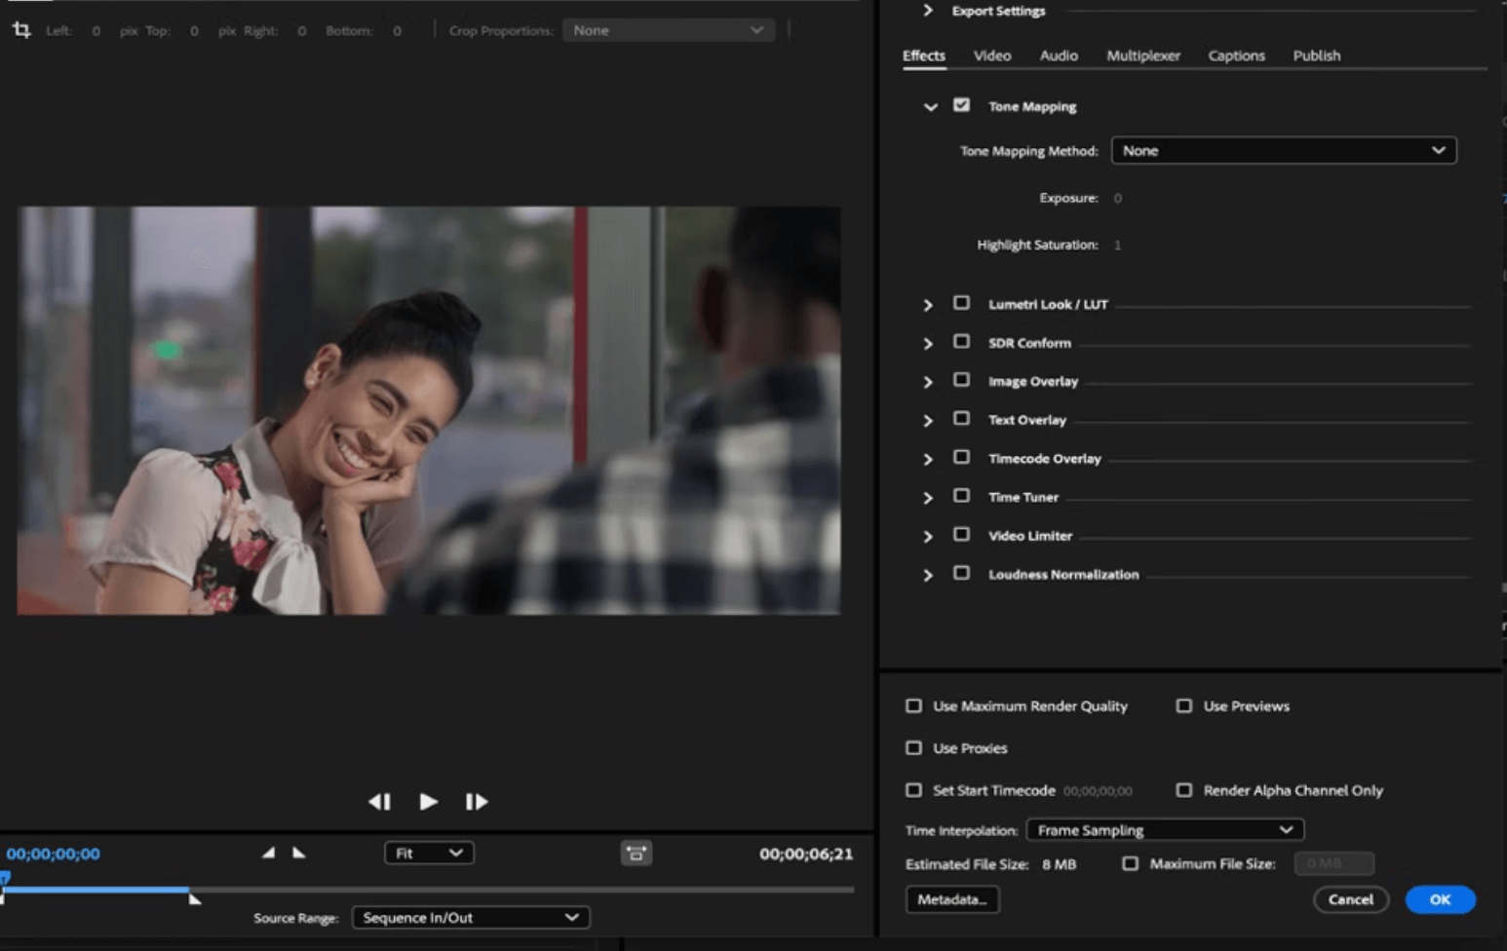Image resolution: width=1507 pixels, height=951 pixels.
Task: Check Set Start Timecode option
Action: coord(913,790)
